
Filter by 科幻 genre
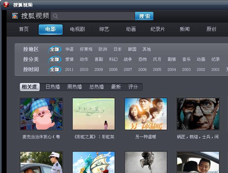click(x=113, y=59)
